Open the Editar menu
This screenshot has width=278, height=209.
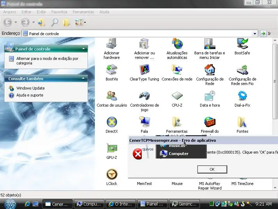click(26, 12)
